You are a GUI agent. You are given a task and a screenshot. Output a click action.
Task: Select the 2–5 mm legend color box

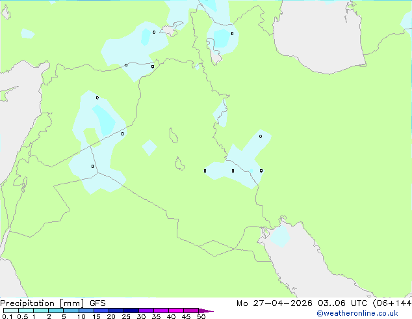(56, 311)
